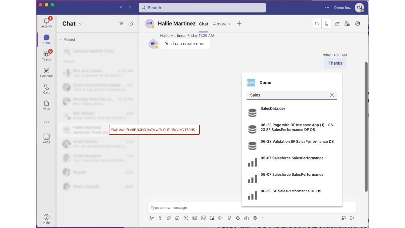Screen dimensions: 405x228
Task: Open the Kirsti Norton chat
Action: tap(98, 144)
